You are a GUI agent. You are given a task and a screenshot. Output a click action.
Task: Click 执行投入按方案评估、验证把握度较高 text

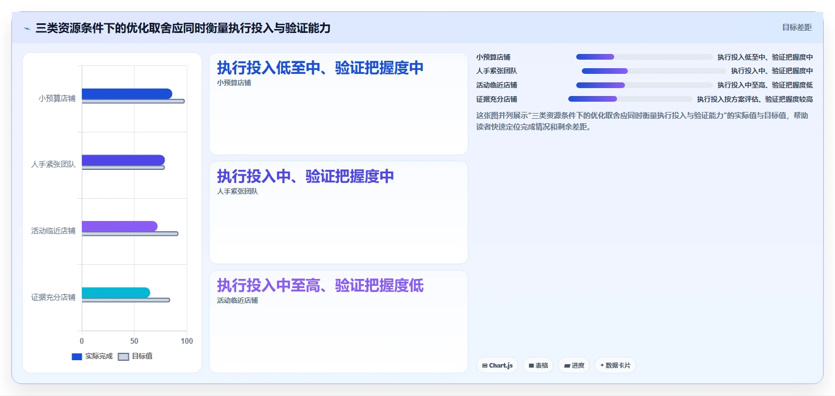pos(755,99)
